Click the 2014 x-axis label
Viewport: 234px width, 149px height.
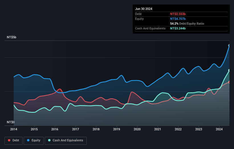tap(14, 129)
